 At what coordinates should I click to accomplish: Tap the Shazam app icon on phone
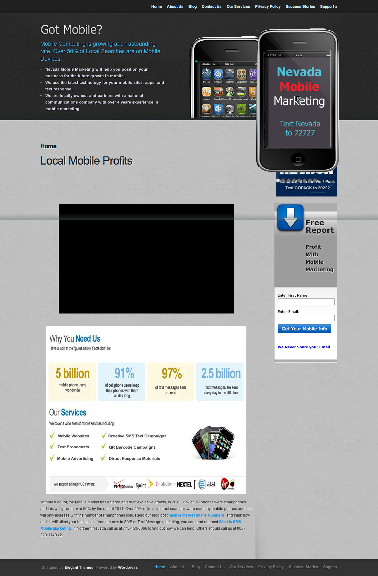(x=218, y=74)
